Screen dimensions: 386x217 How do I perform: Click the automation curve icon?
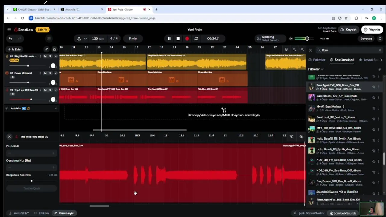tap(46, 49)
